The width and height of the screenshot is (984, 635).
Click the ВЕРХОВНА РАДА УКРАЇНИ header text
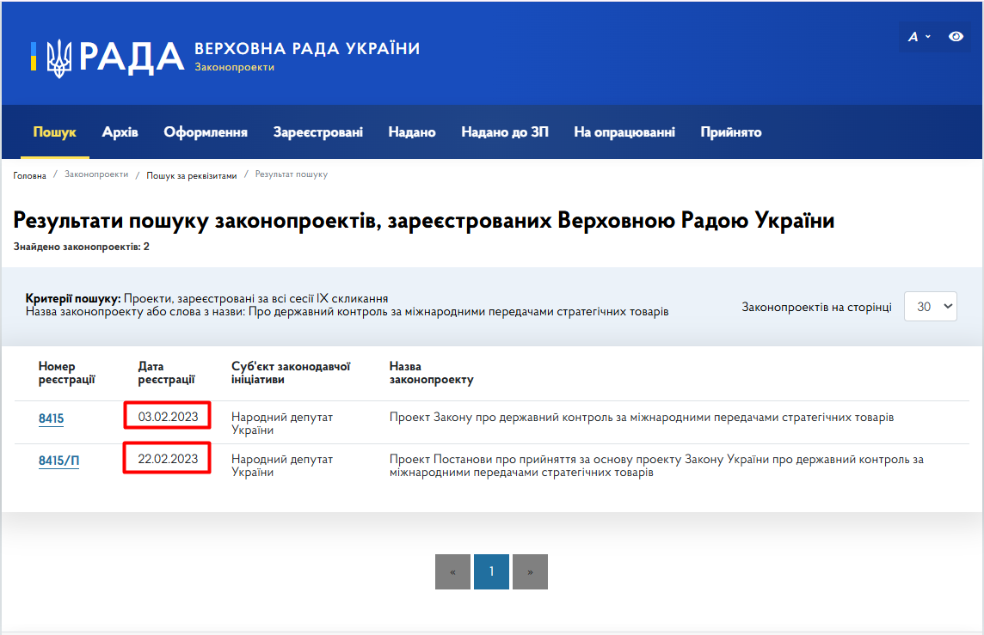[x=307, y=48]
